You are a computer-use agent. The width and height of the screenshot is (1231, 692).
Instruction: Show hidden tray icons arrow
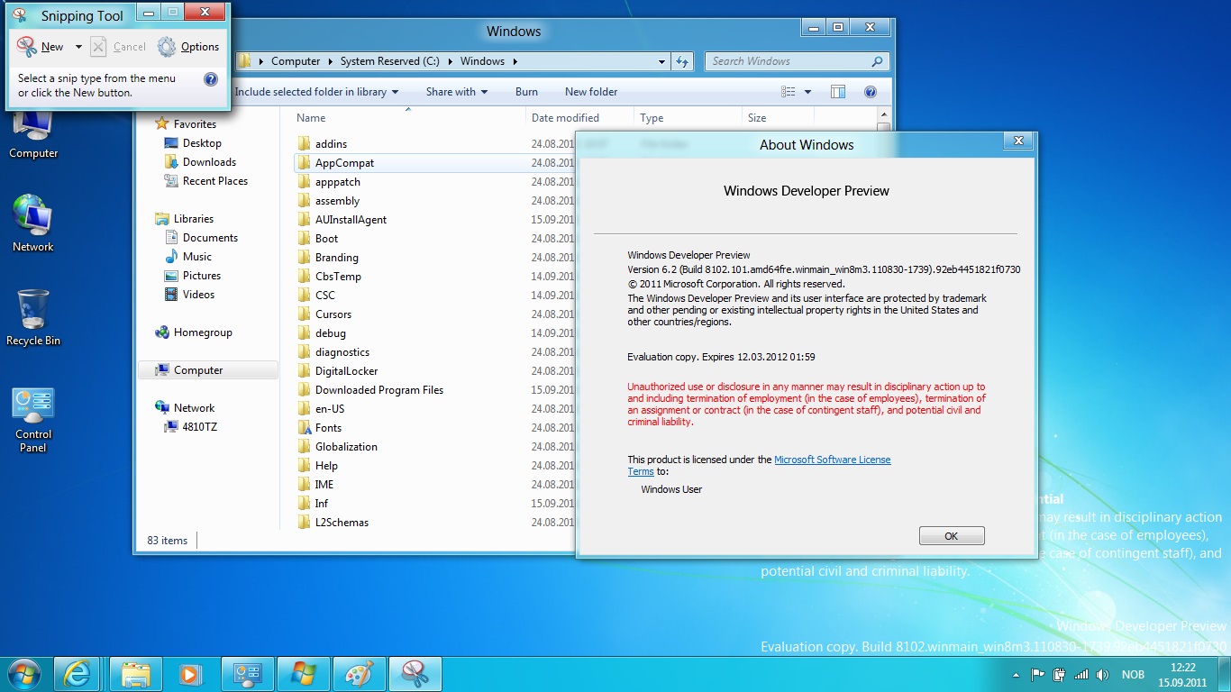pos(1017,674)
